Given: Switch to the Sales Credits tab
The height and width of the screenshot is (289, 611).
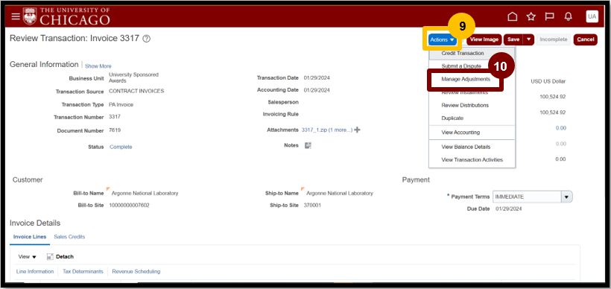Looking at the screenshot, I should click(x=69, y=236).
